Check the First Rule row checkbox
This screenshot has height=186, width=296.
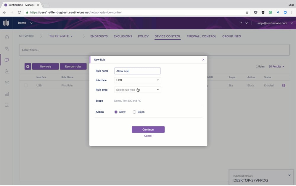(26, 85)
